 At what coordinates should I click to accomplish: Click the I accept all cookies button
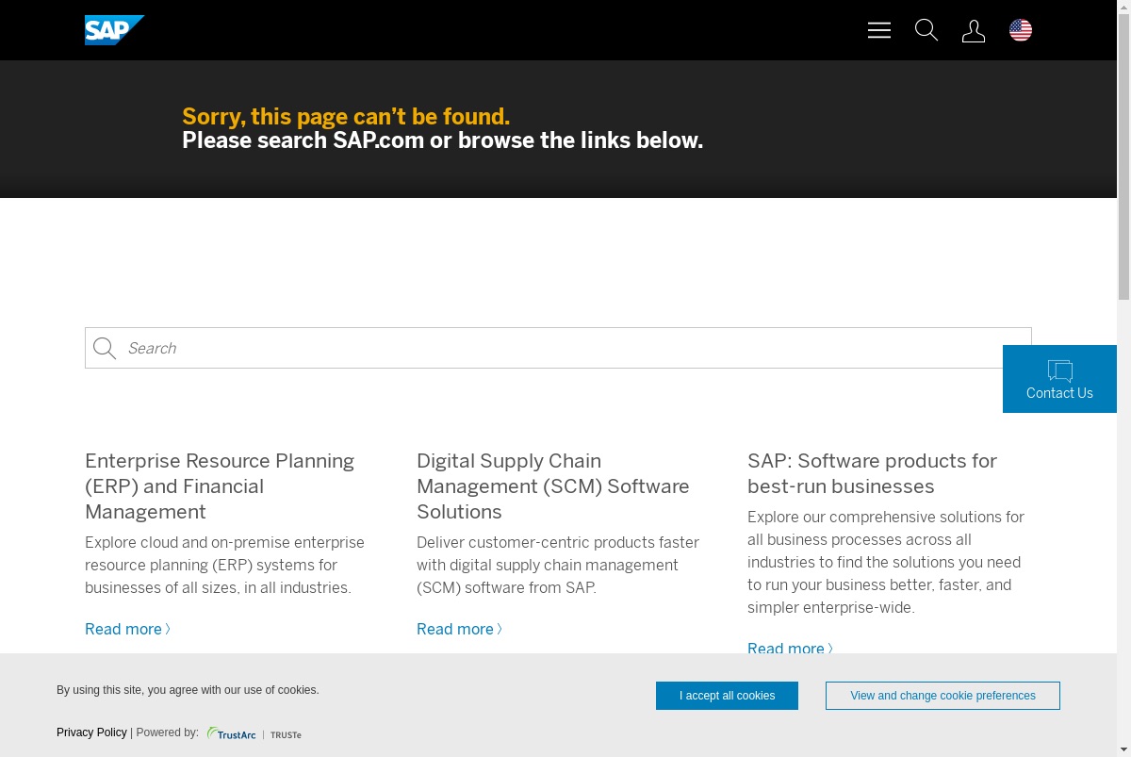pos(727,696)
